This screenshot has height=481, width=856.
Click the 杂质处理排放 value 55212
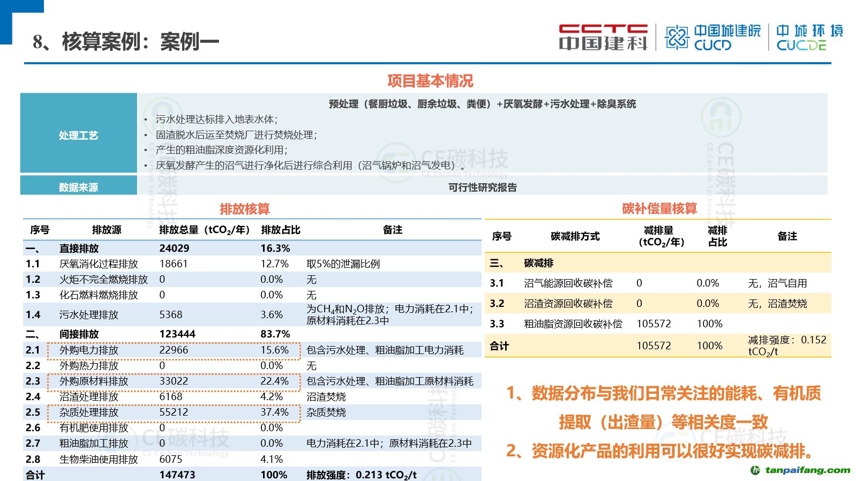[x=174, y=412]
